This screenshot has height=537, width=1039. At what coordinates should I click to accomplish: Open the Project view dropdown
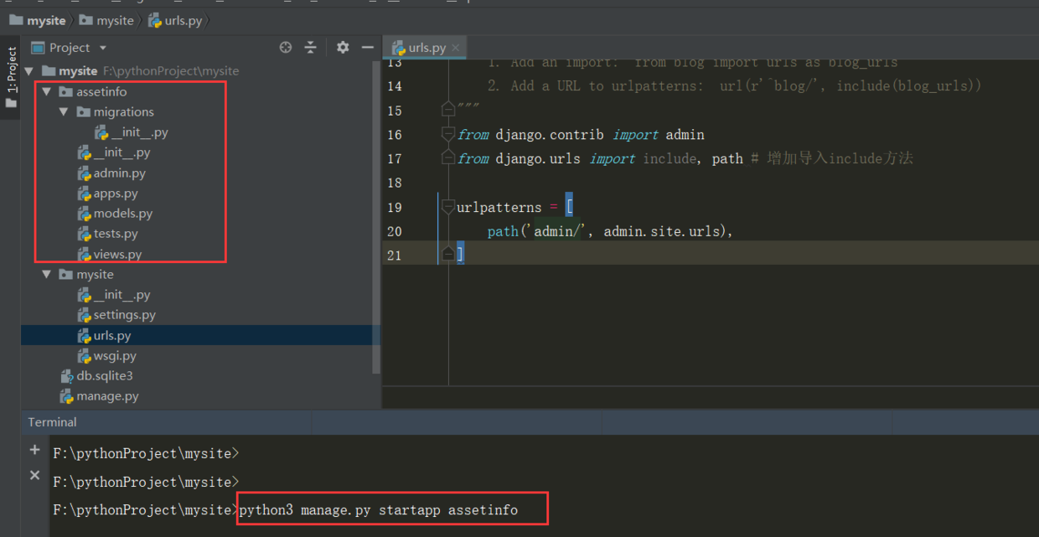point(103,48)
